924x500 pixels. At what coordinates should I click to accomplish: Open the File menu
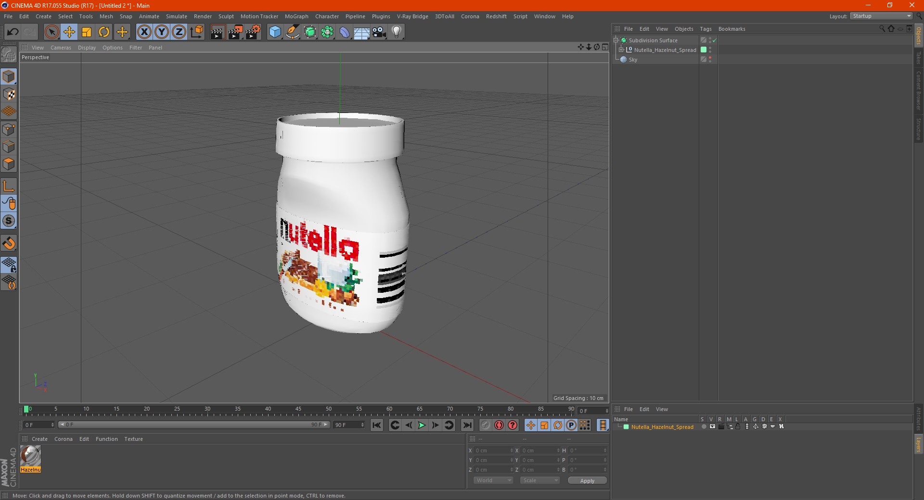(x=8, y=16)
